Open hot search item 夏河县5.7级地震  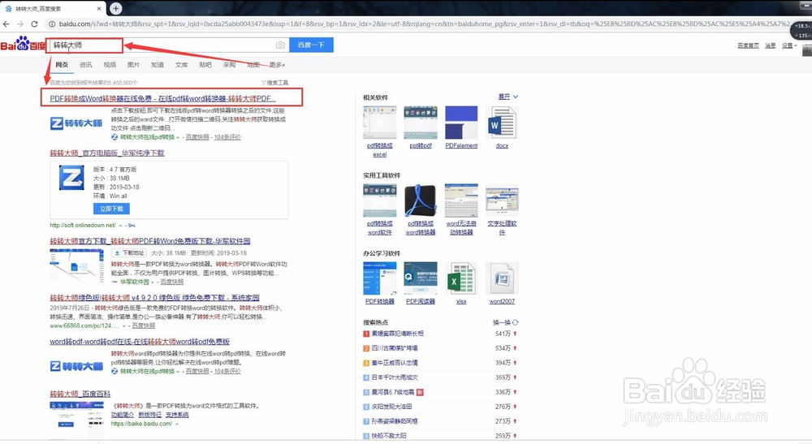[x=393, y=392]
